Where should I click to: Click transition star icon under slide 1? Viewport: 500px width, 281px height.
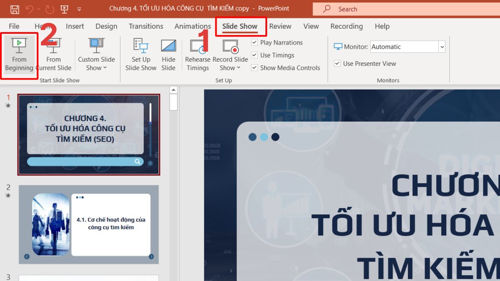pyautogui.click(x=8, y=105)
